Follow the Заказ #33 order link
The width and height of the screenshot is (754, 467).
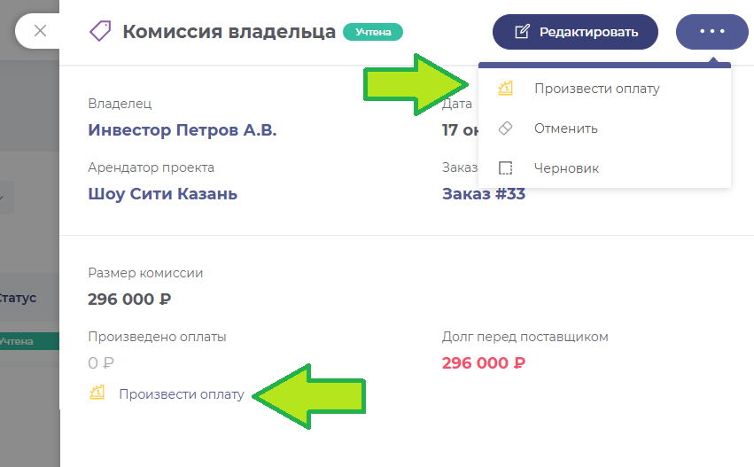coord(484,194)
